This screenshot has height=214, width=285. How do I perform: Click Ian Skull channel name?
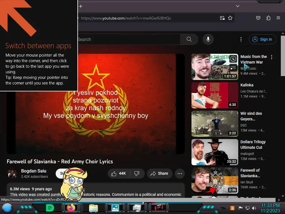pos(247,182)
